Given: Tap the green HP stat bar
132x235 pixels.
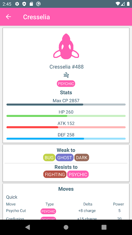Looking at the screenshot, I should pyautogui.click(x=66, y=116).
